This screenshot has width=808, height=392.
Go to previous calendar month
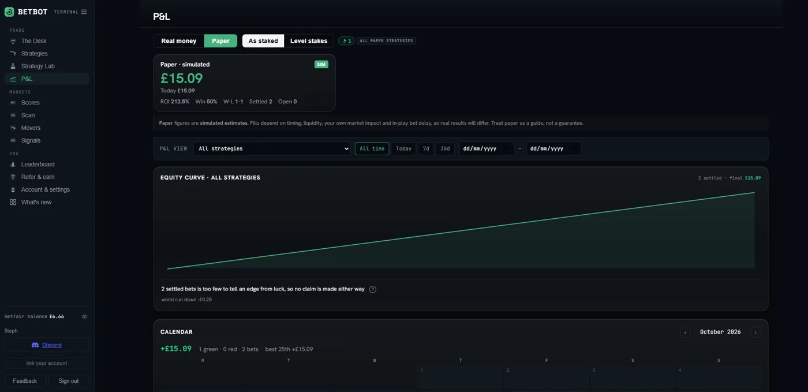(685, 333)
